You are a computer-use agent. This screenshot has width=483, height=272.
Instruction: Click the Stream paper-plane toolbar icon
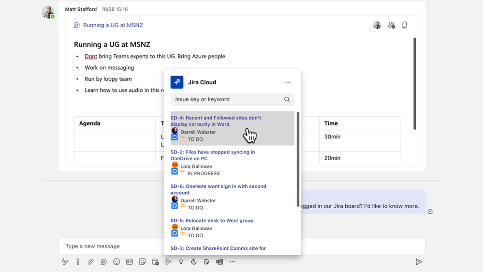(x=168, y=262)
